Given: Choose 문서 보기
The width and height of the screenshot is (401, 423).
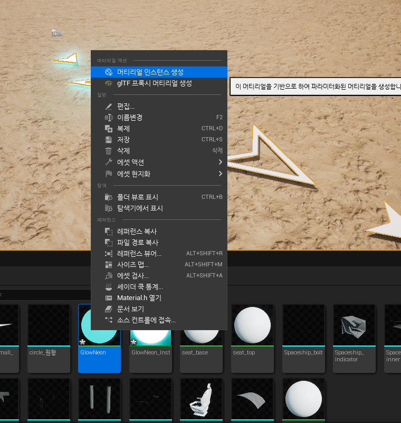Looking at the screenshot, I should (159, 309).
